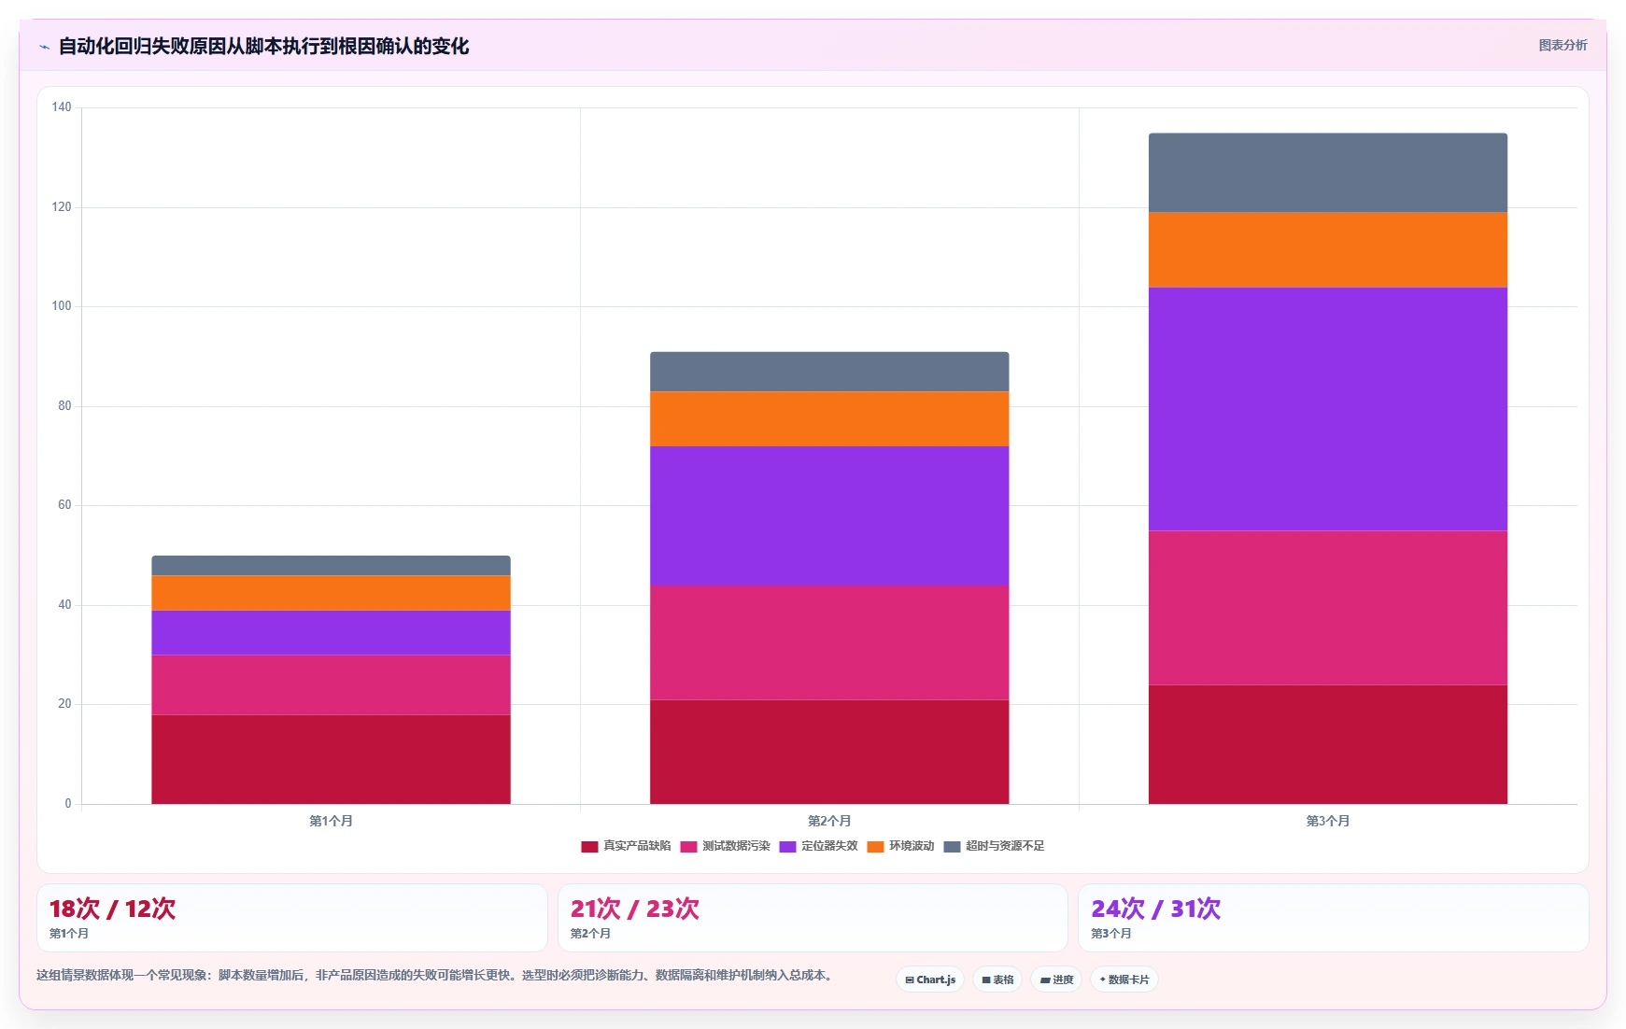Select the 数据卡片 chip
This screenshot has width=1626, height=1029.
[1124, 980]
